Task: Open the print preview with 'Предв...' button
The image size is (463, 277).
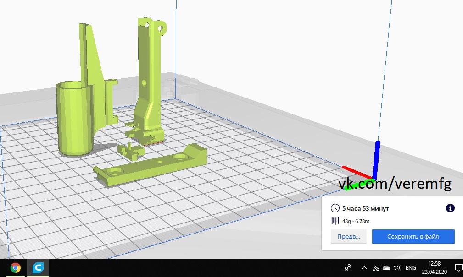Action: tap(348, 236)
